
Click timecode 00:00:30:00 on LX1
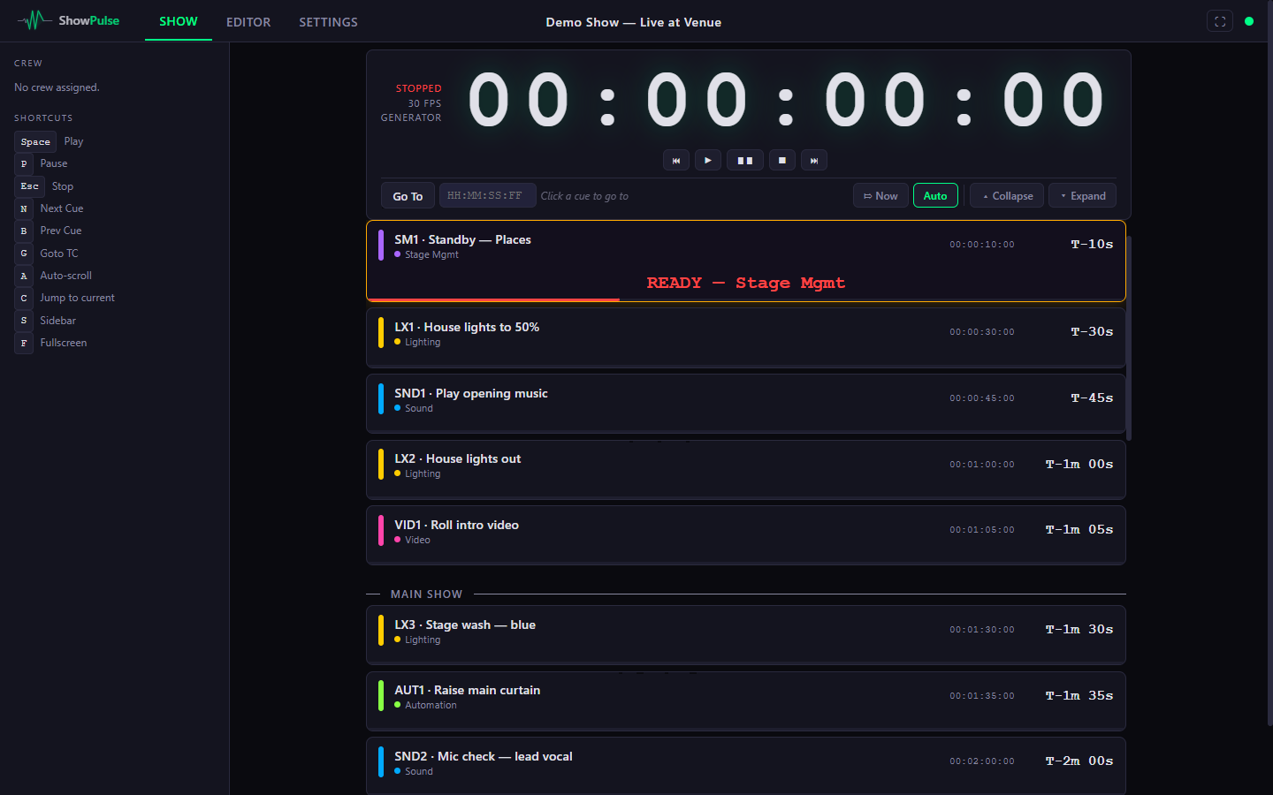point(982,332)
